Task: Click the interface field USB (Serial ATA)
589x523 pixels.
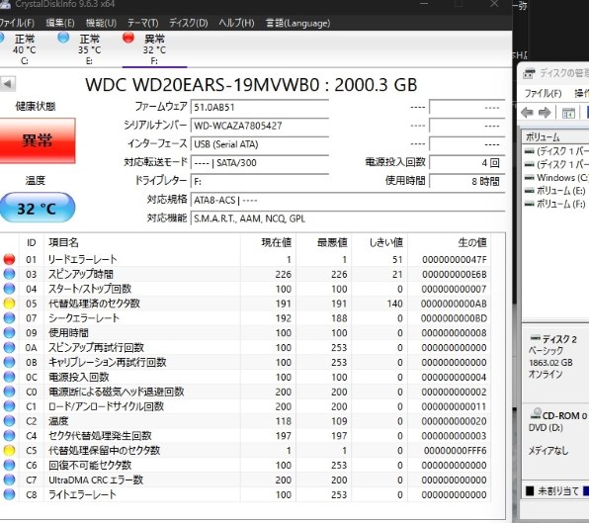Action: [260, 144]
